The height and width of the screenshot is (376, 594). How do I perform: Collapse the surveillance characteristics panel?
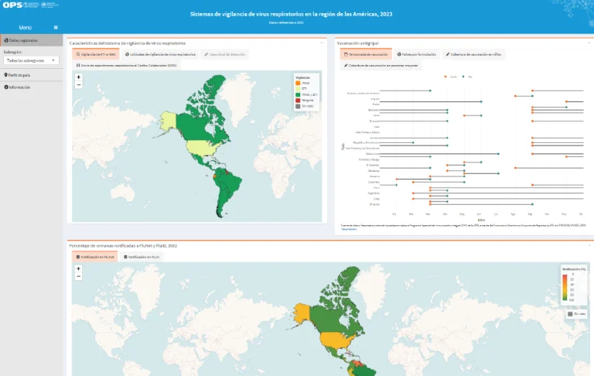(322, 43)
